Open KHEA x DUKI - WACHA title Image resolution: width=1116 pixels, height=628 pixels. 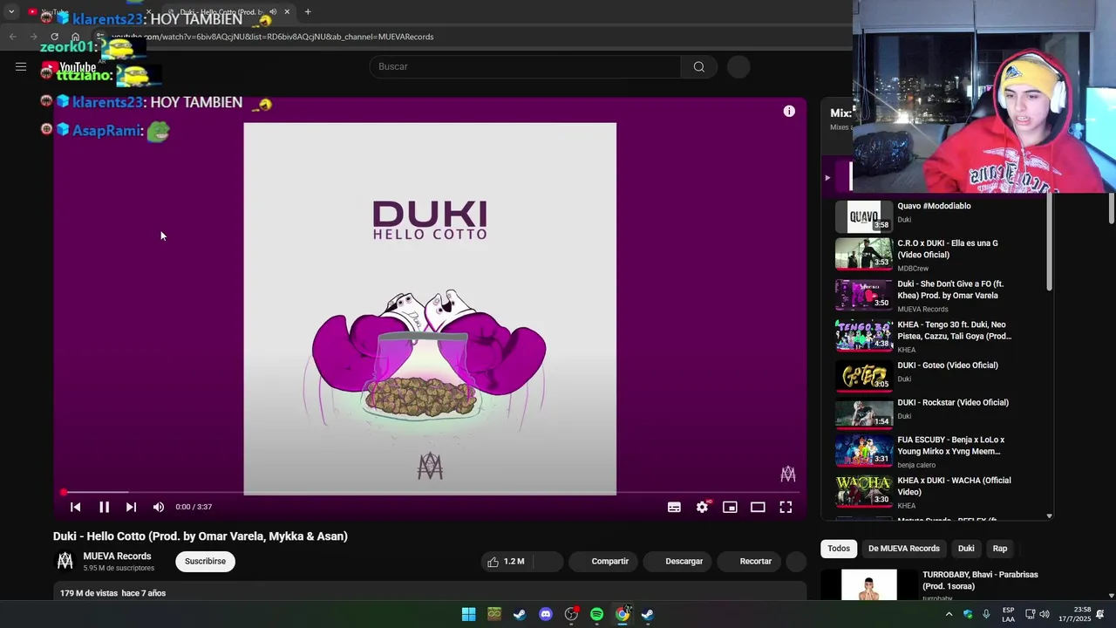coord(954,487)
